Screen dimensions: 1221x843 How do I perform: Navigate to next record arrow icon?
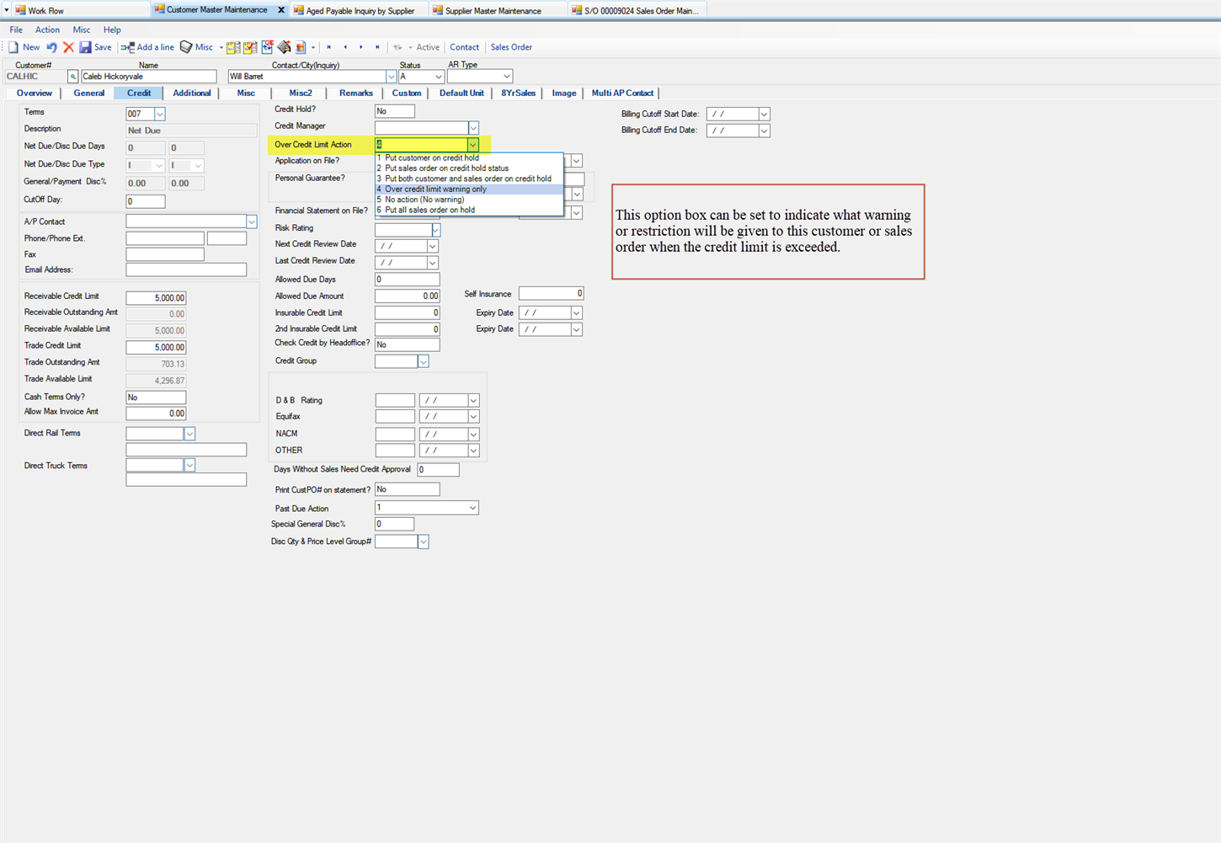(361, 47)
